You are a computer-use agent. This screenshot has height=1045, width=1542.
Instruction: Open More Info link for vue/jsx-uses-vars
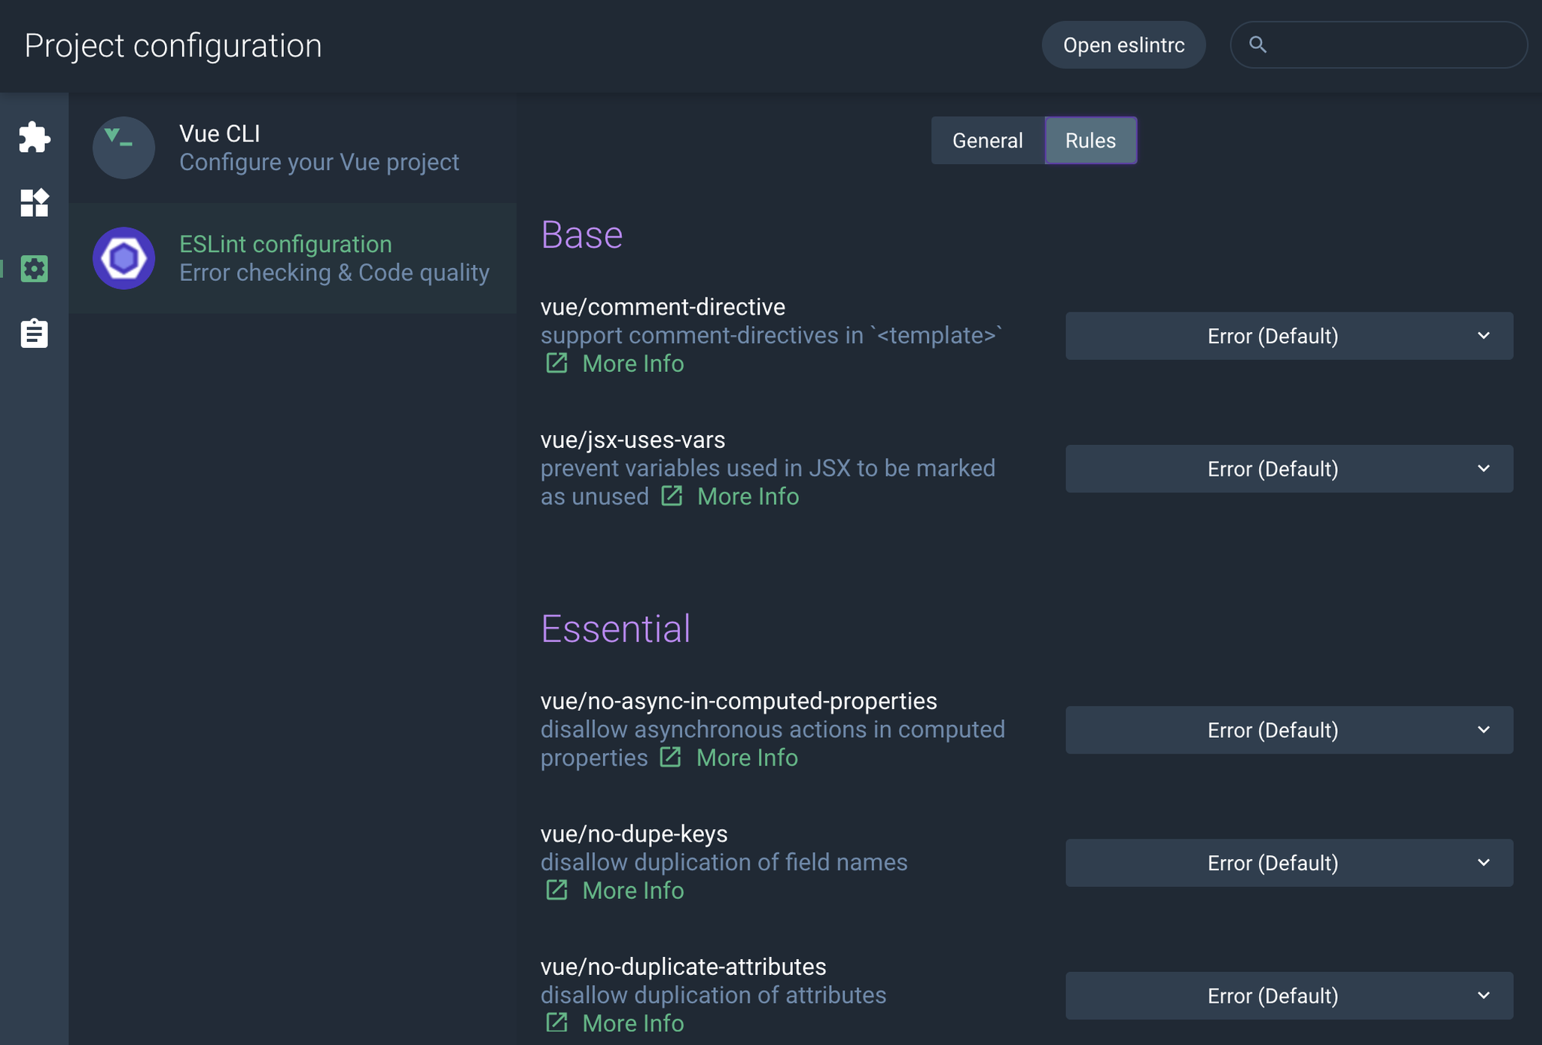coord(748,496)
